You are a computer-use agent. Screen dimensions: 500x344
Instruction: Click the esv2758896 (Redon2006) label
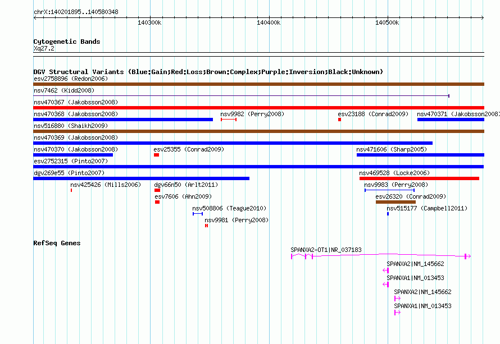click(x=71, y=79)
